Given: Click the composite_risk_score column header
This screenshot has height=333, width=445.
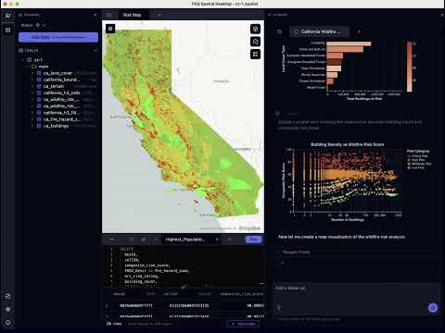Looking at the screenshot, I should (x=242, y=294).
